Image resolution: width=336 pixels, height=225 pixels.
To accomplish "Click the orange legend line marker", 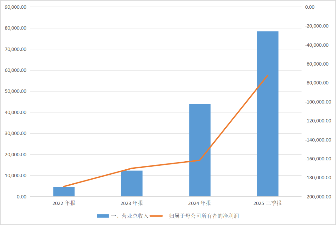I will (156, 216).
